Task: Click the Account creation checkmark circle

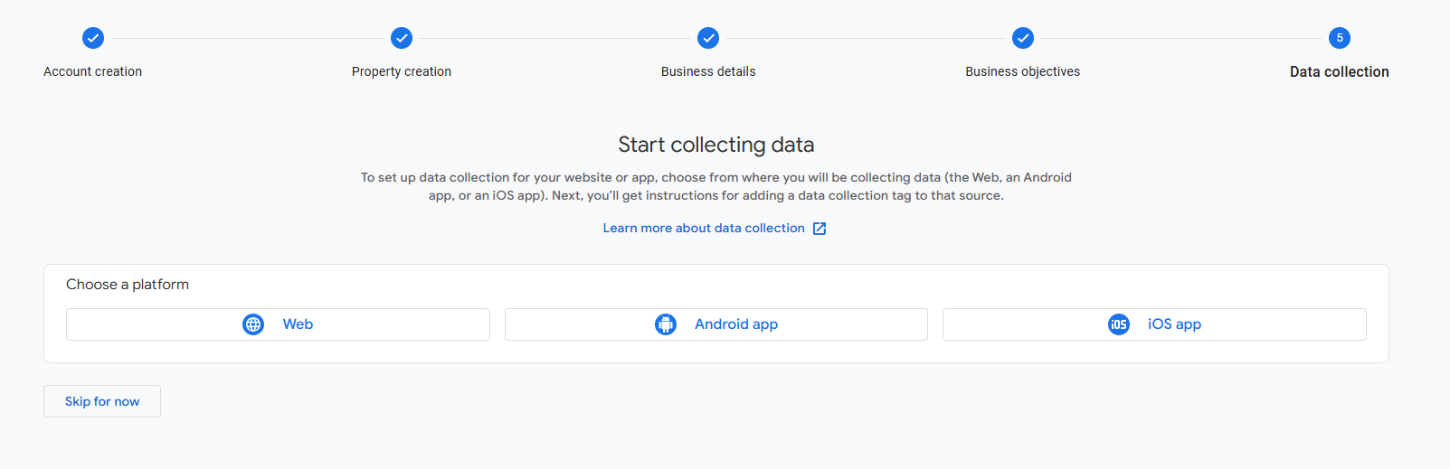Action: click(93, 38)
